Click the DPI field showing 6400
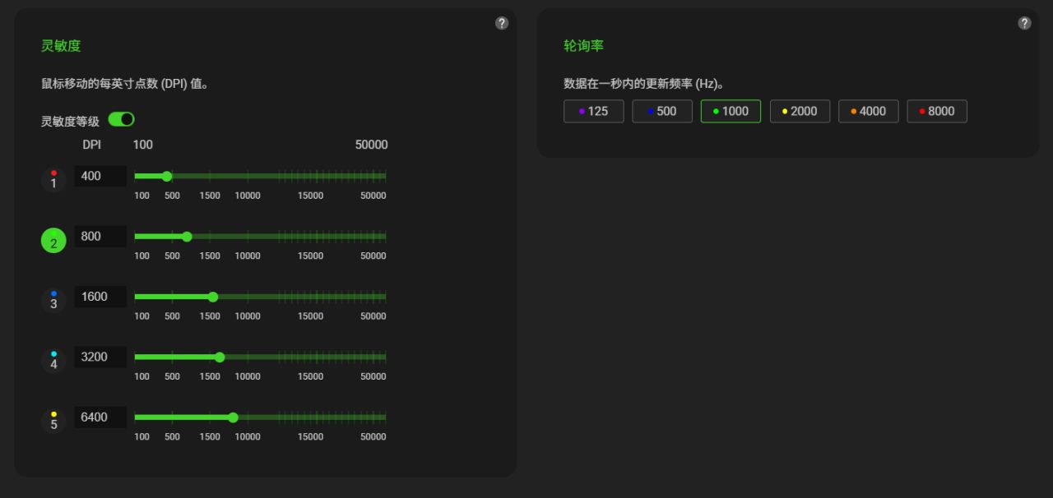This screenshot has width=1053, height=498. (100, 417)
